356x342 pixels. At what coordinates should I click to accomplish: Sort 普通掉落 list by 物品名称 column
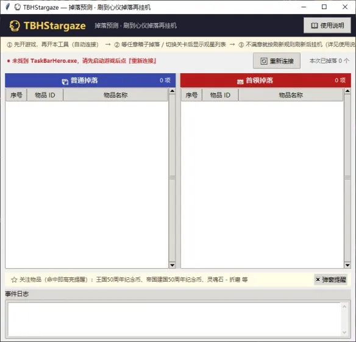click(116, 95)
